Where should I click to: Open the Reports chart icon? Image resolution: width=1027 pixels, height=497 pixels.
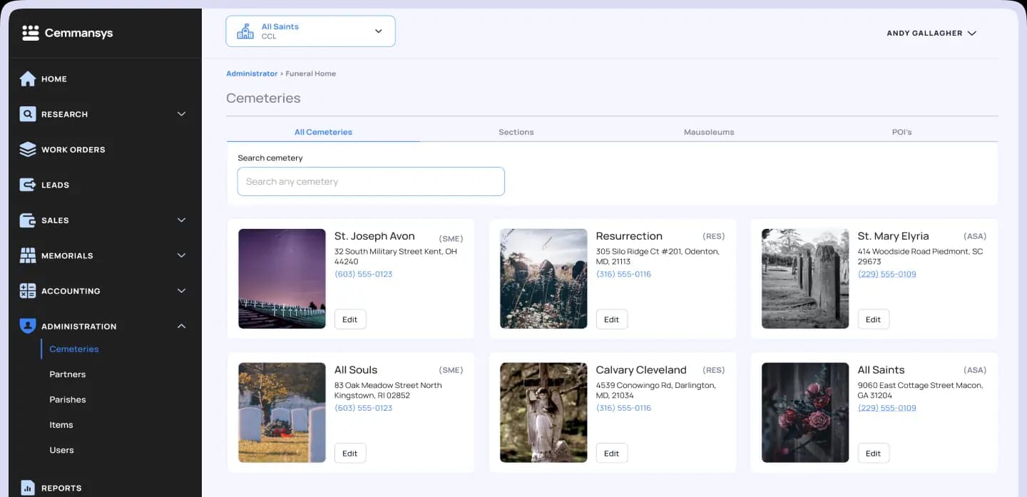(28, 488)
